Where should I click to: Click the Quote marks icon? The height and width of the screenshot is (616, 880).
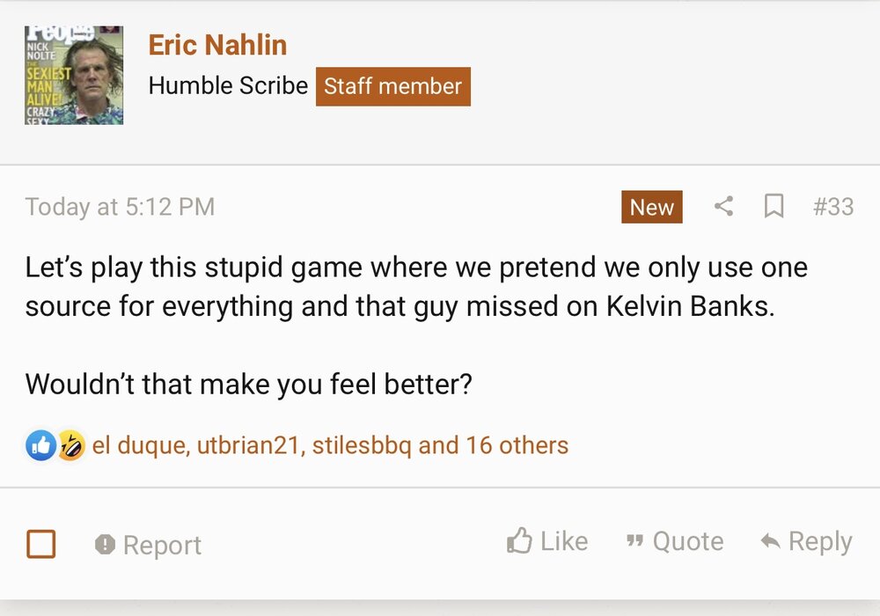[634, 542]
